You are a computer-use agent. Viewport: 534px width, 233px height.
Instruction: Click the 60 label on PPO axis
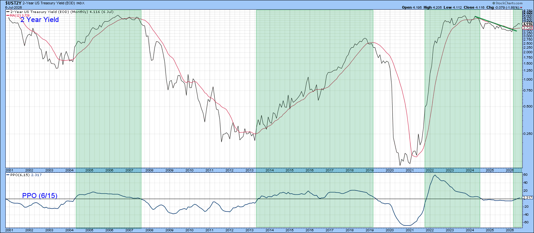click(x=525, y=175)
